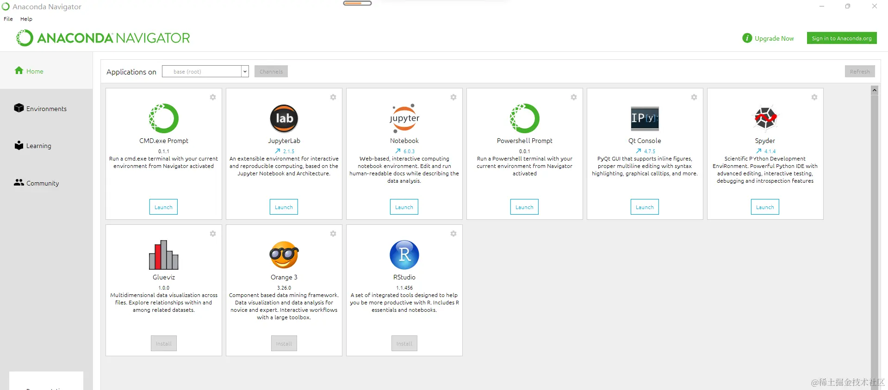
Task: Click the Upgrade Now link
Action: [x=774, y=38]
